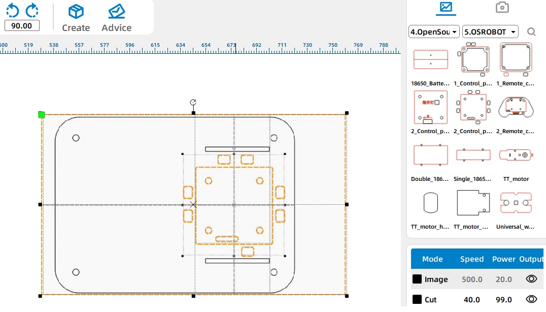Click the Cut power value 99.0
546x312 pixels.
coord(503,299)
